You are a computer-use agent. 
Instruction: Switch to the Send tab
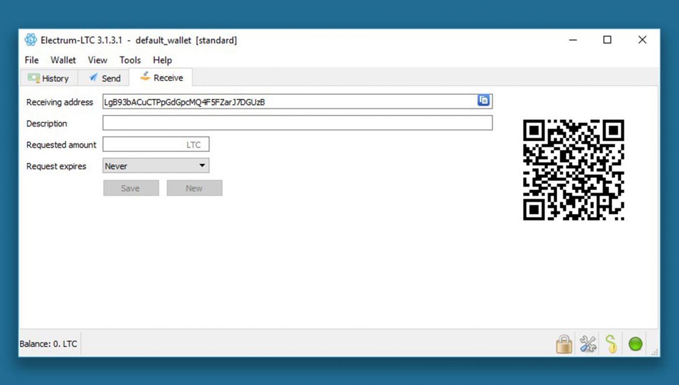click(x=104, y=78)
